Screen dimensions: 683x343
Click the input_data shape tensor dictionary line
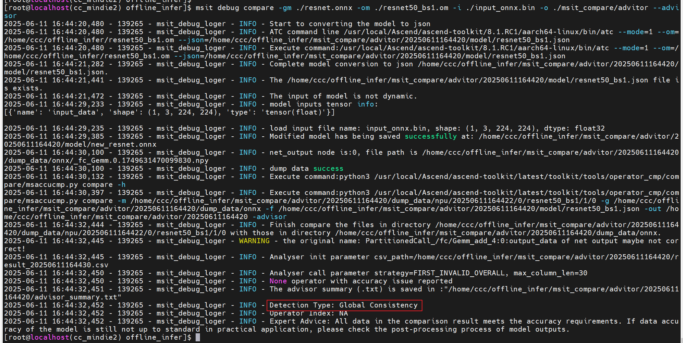pyautogui.click(x=169, y=112)
